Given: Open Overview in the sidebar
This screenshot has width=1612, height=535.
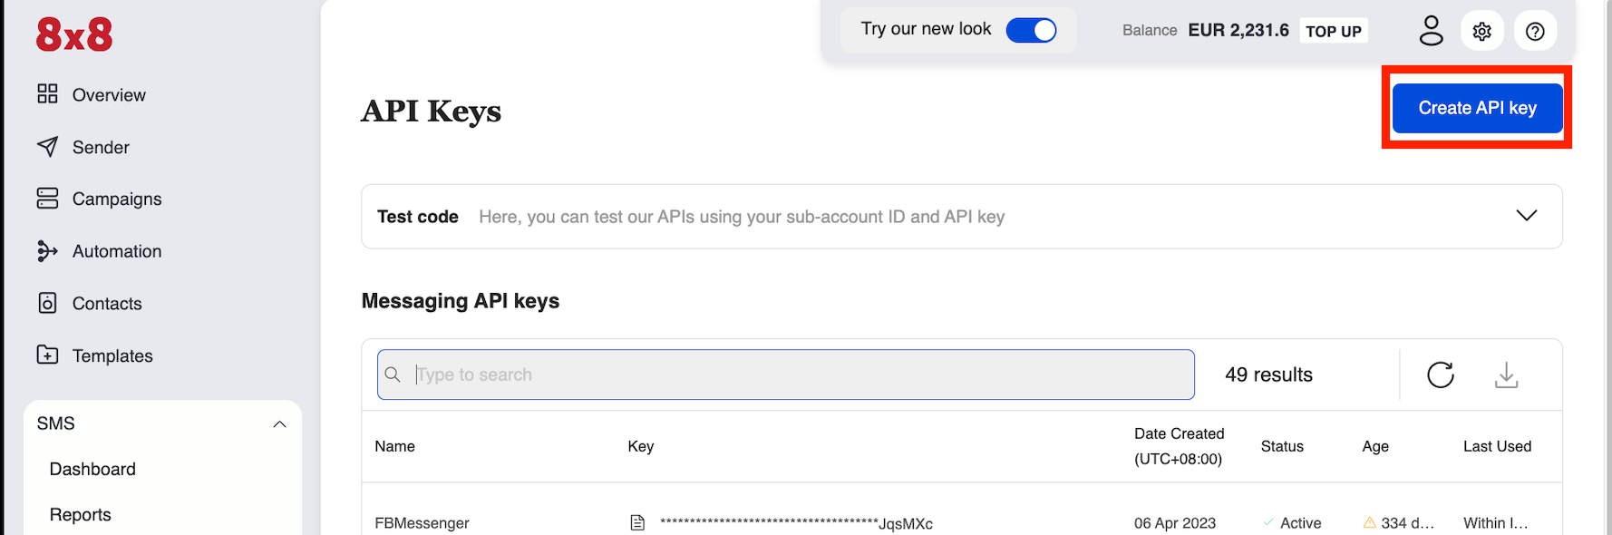Looking at the screenshot, I should [109, 95].
